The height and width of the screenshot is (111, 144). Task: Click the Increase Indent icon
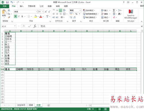[x=57, y=17]
